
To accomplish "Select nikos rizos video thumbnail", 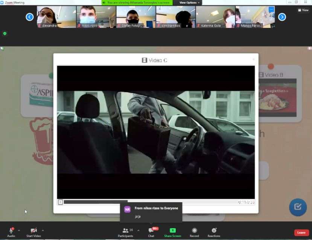I will tap(96, 17).
